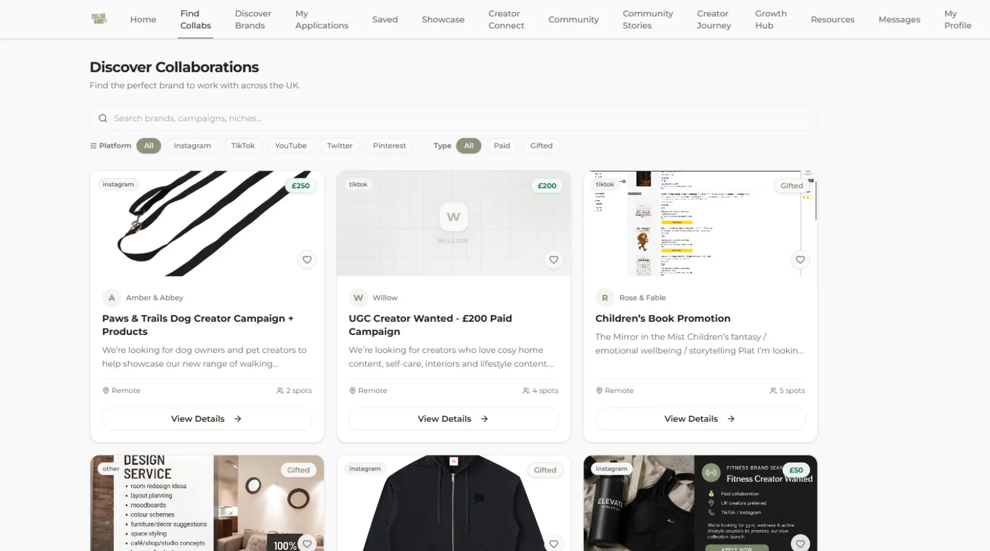This screenshot has height=551, width=990.
Task: Save the Paws & Trails campaign with heart icon
Action: (307, 260)
